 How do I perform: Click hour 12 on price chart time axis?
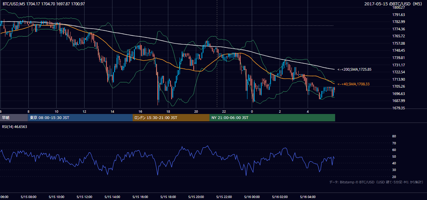[x=84, y=112]
